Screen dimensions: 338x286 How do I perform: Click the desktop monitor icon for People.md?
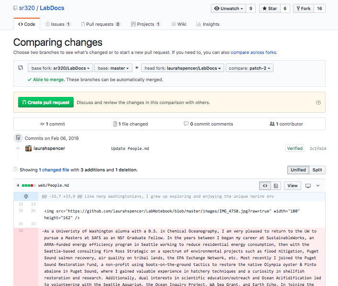pyautogui.click(x=308, y=186)
